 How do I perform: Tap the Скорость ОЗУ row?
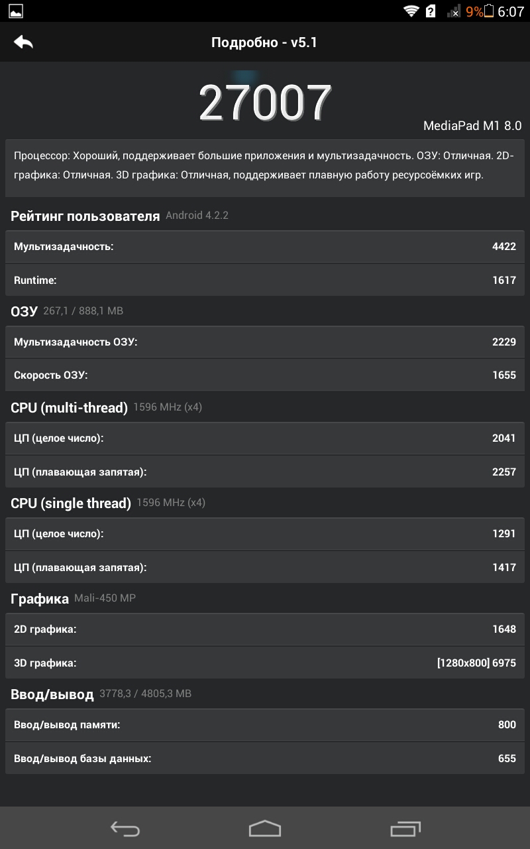tap(265, 375)
